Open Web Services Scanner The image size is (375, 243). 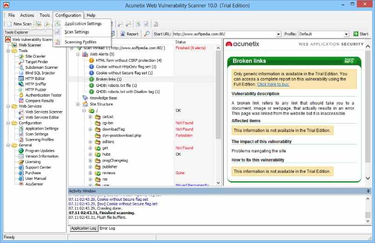[44, 112]
